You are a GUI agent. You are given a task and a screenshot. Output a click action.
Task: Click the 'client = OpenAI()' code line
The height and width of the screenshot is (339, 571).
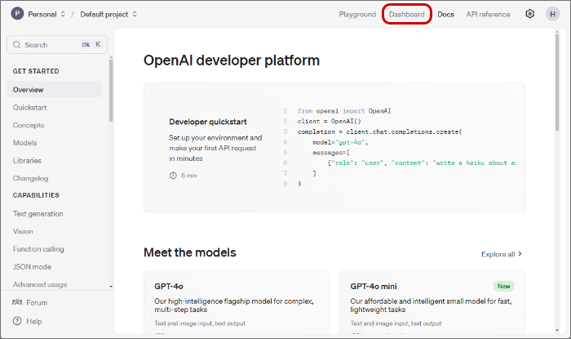330,122
